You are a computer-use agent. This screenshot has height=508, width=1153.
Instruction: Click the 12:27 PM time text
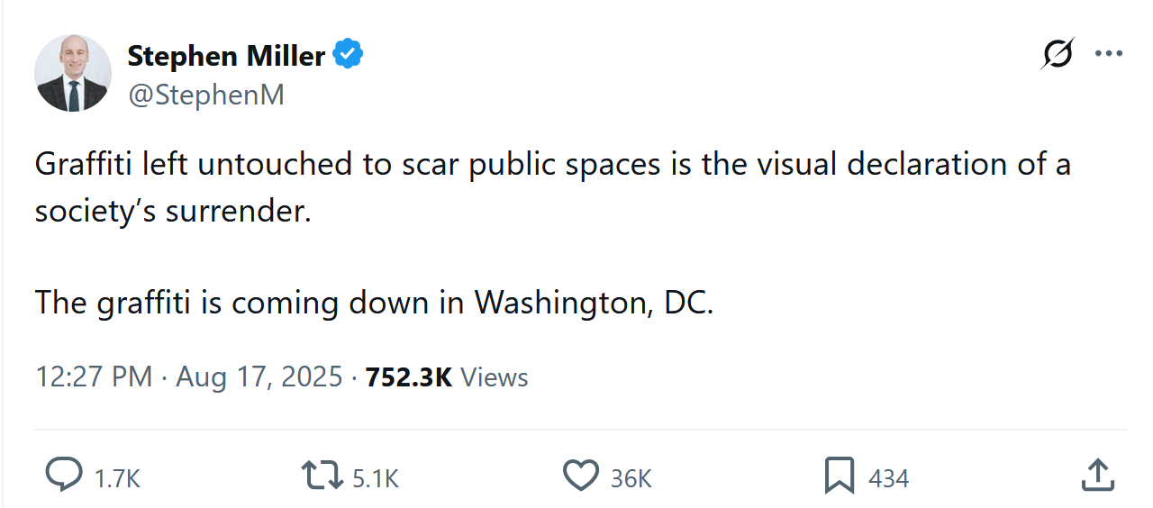click(94, 376)
